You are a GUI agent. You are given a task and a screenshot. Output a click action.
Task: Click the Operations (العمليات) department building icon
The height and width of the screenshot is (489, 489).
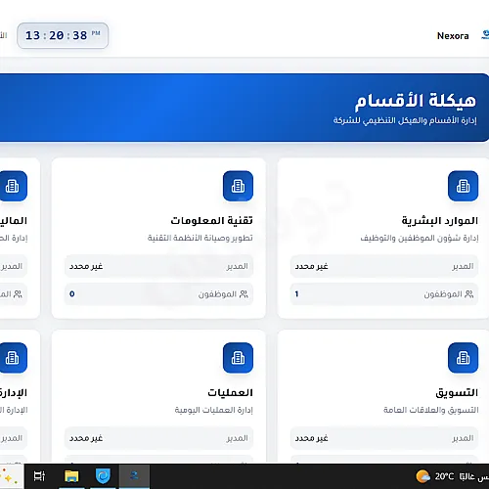coord(238,358)
